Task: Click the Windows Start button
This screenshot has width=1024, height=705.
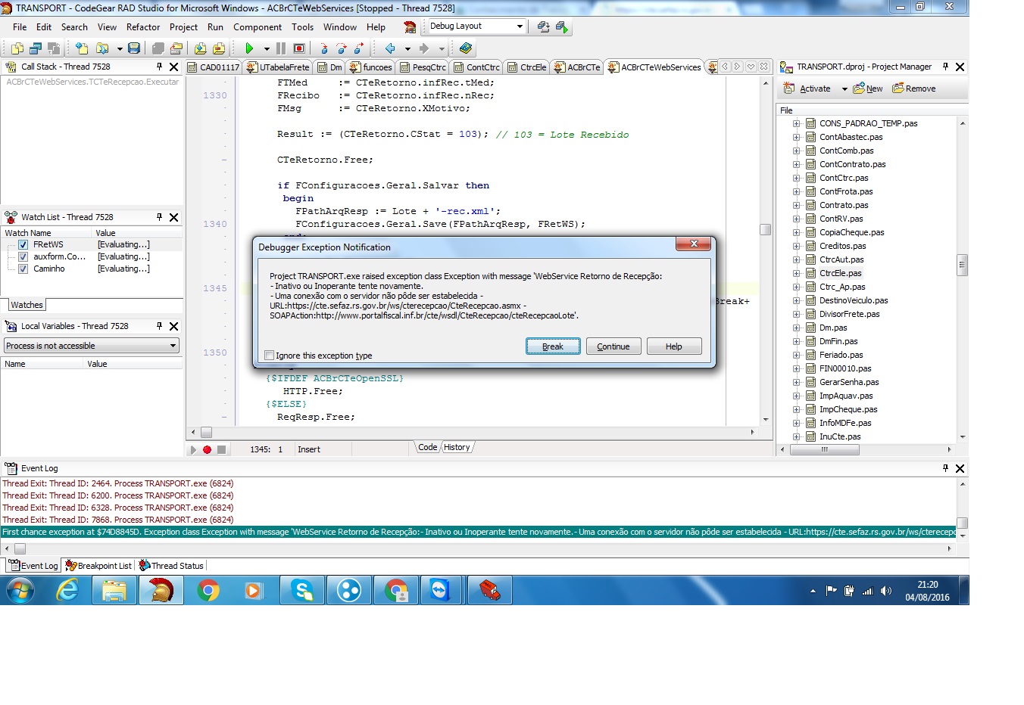Action: pos(20,590)
